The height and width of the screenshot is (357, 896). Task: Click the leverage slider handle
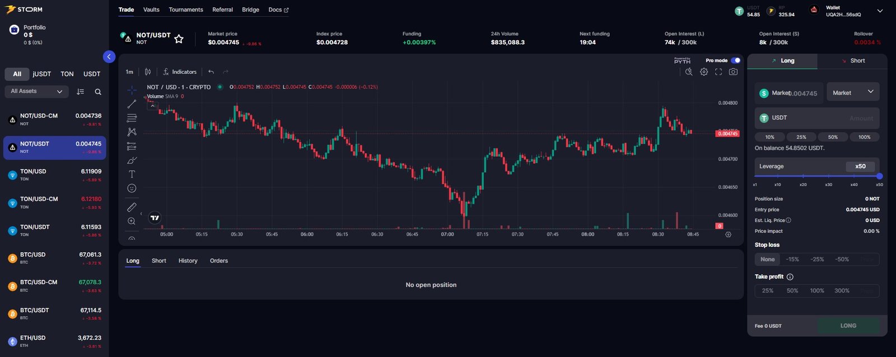[879, 176]
